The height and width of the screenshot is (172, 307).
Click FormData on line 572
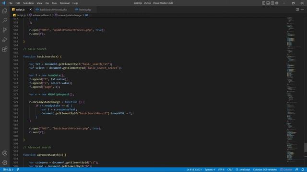54,75
